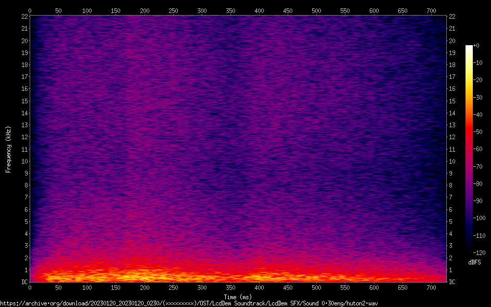Click the 'DC' label on the right frequency axis
This screenshot has width=491, height=307.
click(453, 282)
